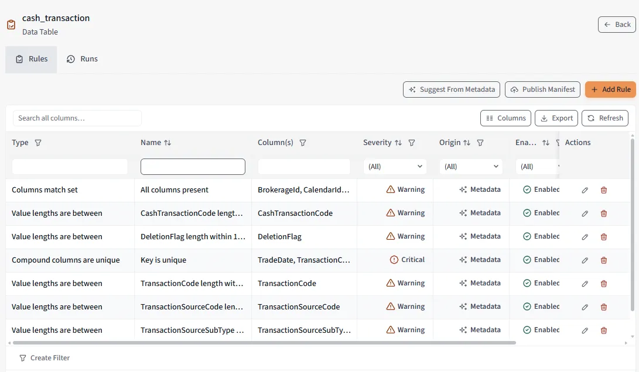Click Enabled status in All columns present row
Image resolution: width=639 pixels, height=372 pixels.
(541, 190)
